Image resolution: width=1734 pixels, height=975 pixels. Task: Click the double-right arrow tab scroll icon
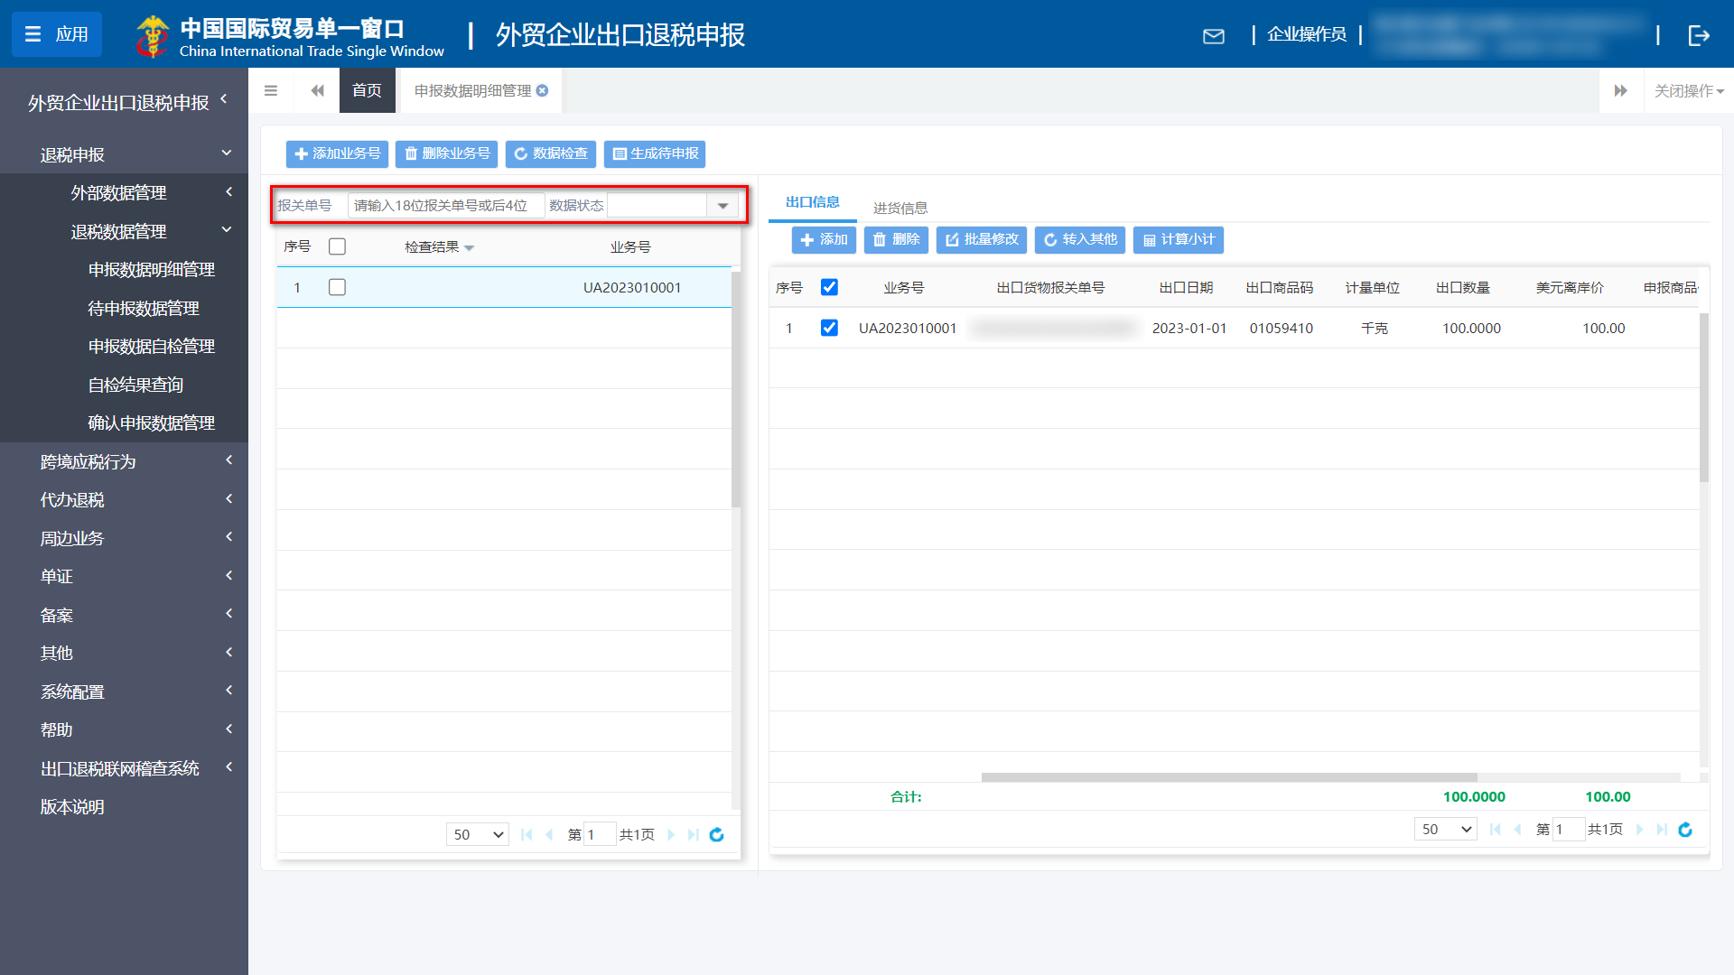tap(1620, 90)
